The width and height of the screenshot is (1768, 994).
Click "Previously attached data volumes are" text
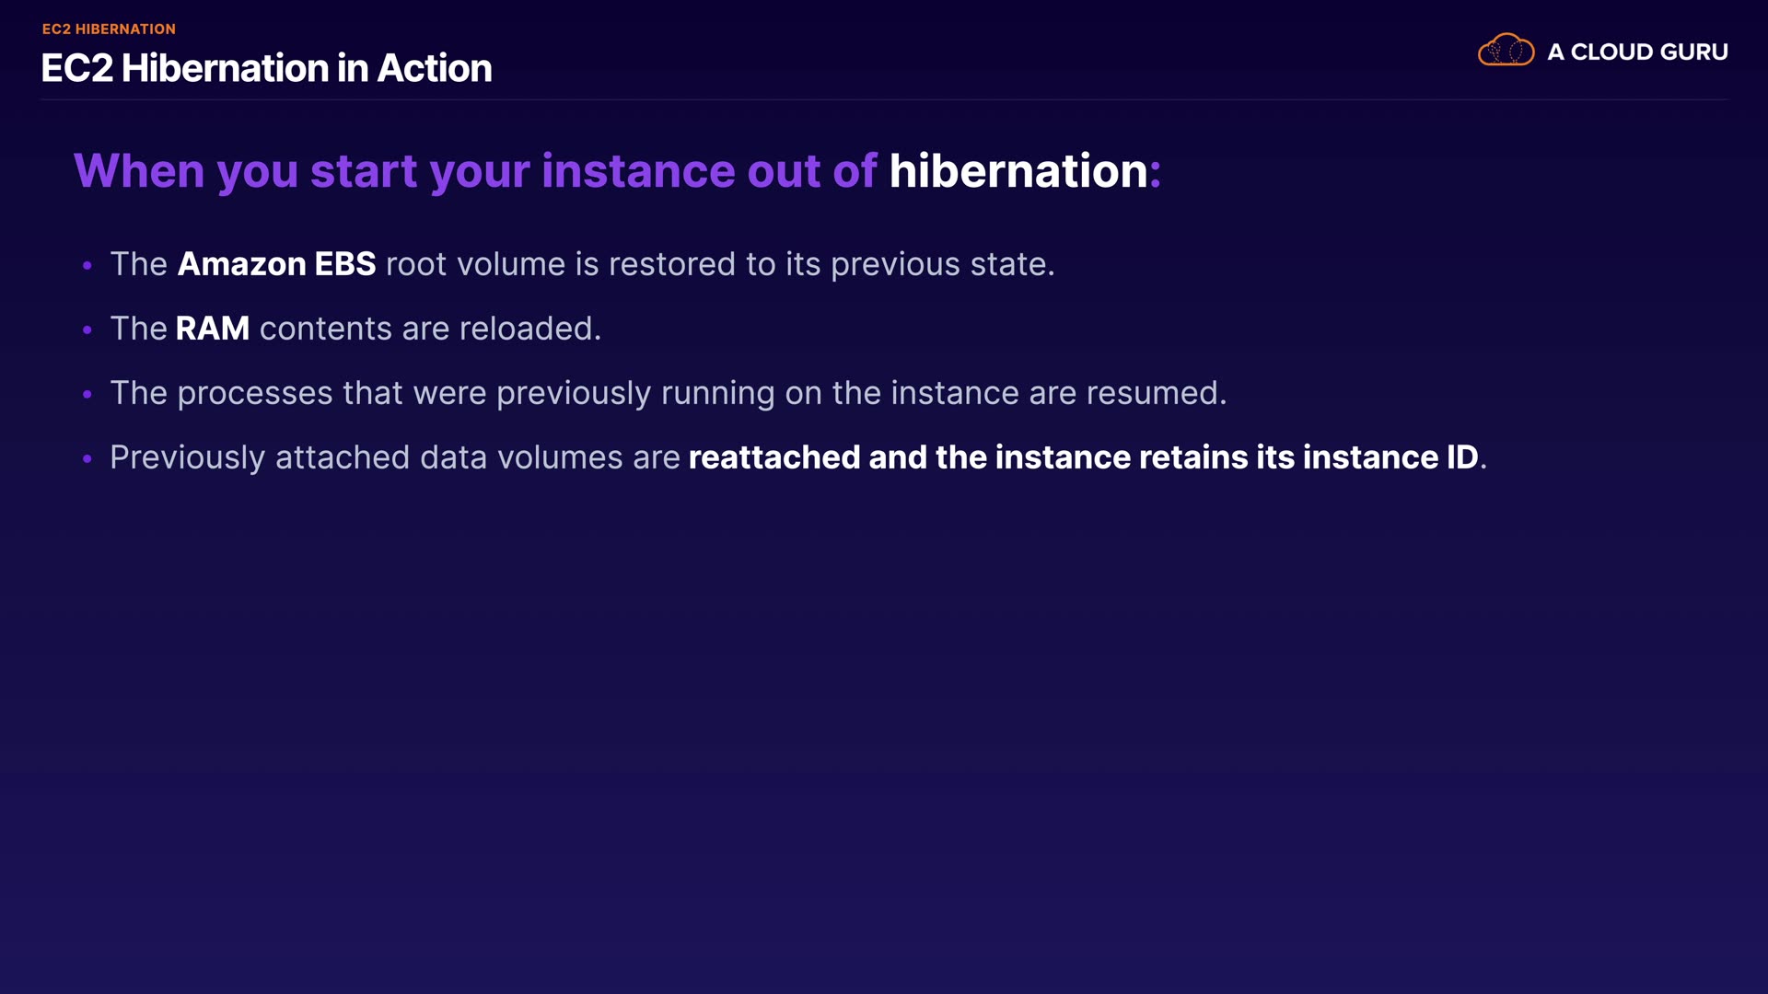(x=394, y=457)
